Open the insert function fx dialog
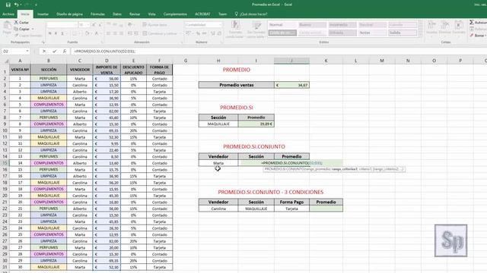487x273 pixels. pos(64,51)
